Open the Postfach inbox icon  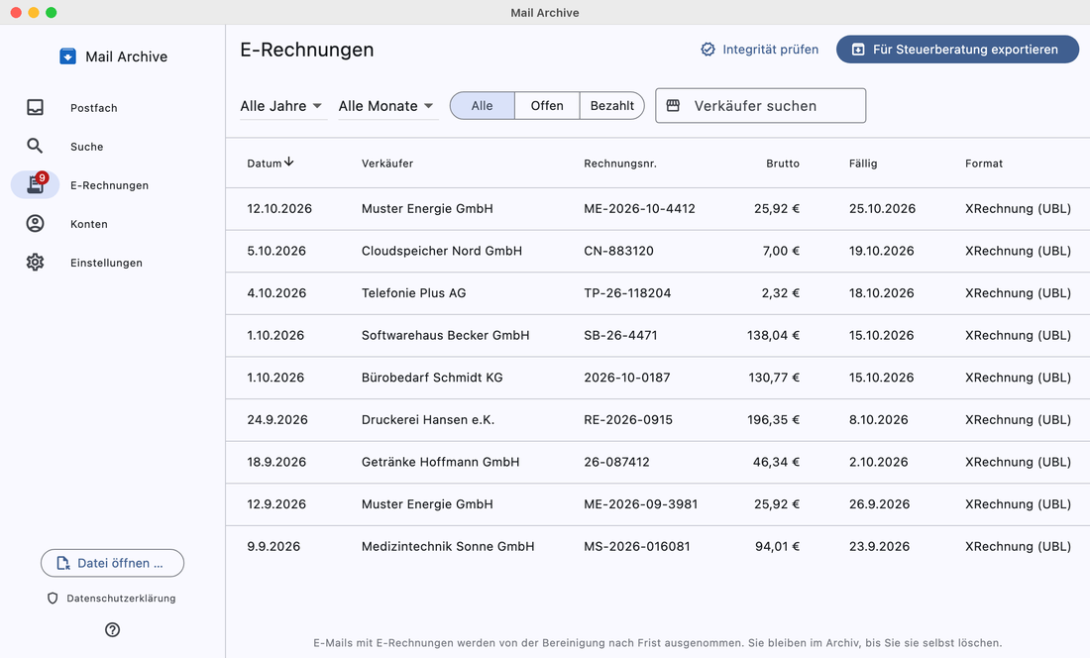click(x=35, y=107)
